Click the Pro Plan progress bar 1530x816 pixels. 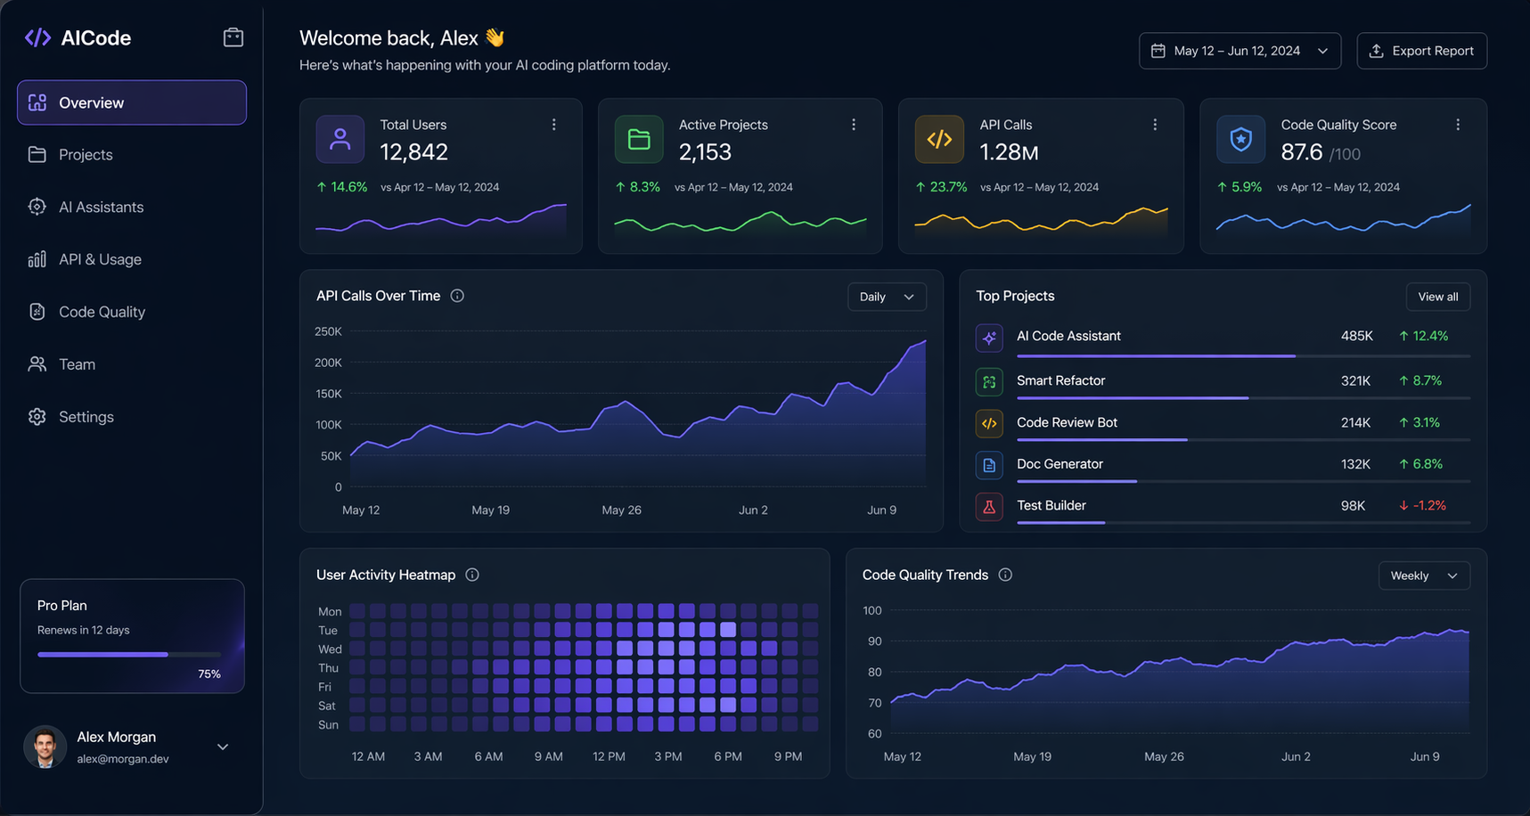click(x=129, y=654)
